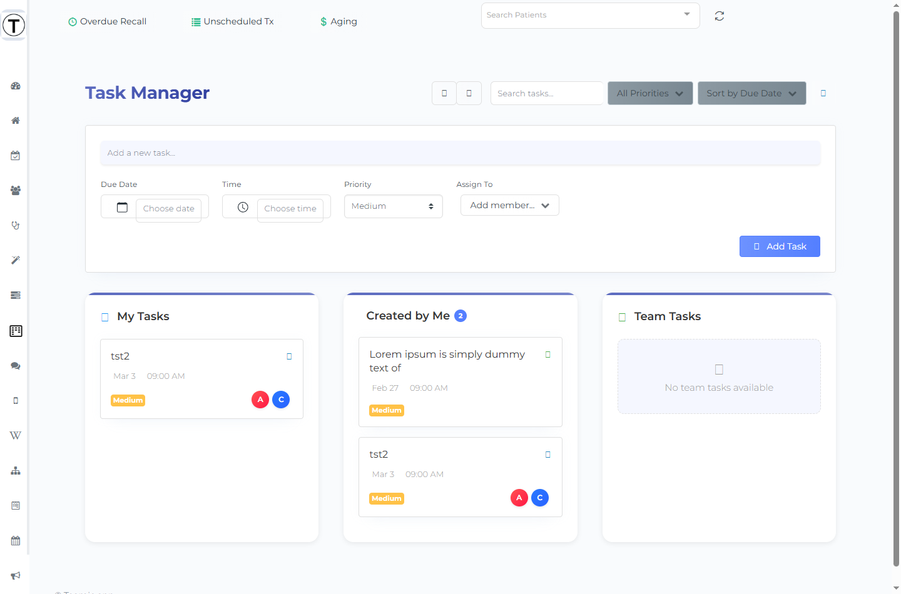This screenshot has height=594, width=901.
Task: Click red A avatar on My Tasks tst2
Action: tap(260, 400)
